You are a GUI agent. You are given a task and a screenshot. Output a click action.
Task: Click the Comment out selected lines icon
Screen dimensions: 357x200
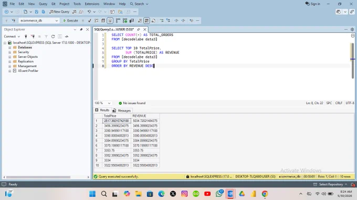(x=161, y=20)
